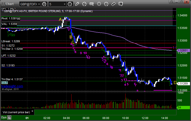Click the Chart window grip icon
Viewport: 191px width, 121px height.
3,4
